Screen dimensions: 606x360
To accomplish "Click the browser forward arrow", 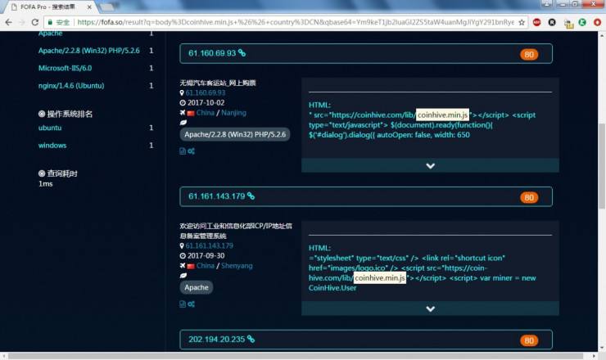I will tap(22, 22).
